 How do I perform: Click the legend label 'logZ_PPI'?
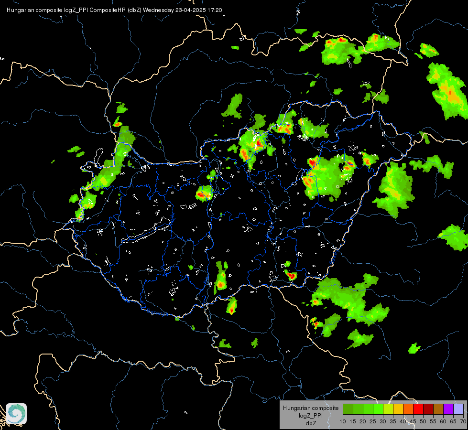[311, 415]
